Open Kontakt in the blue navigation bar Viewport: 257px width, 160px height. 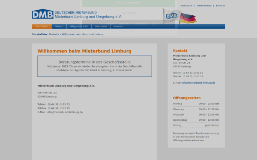coord(119,26)
